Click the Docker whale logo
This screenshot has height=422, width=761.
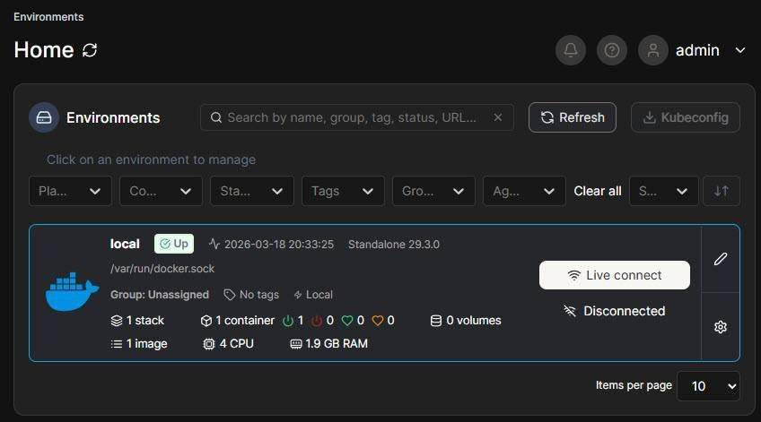72,291
